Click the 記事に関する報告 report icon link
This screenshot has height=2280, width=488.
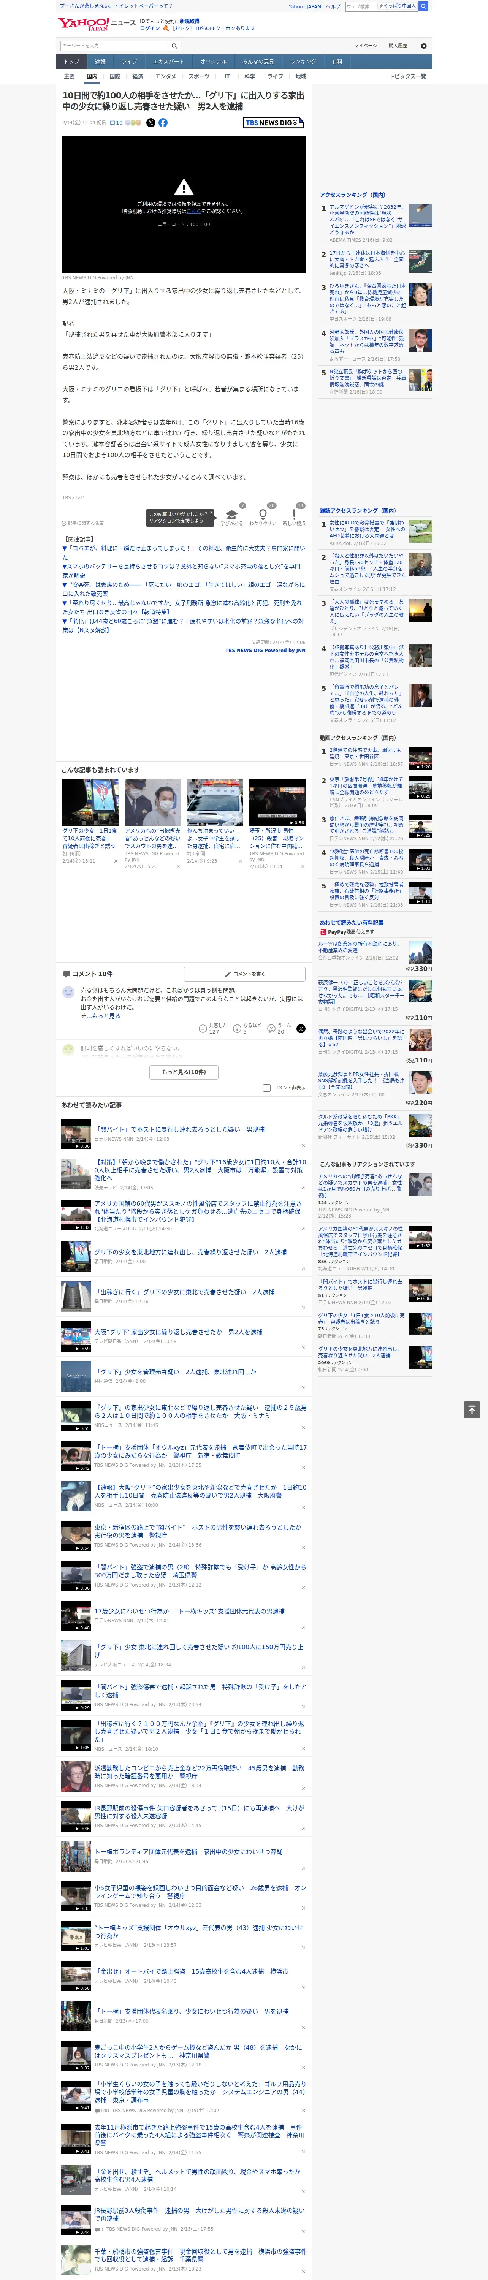[x=82, y=523]
